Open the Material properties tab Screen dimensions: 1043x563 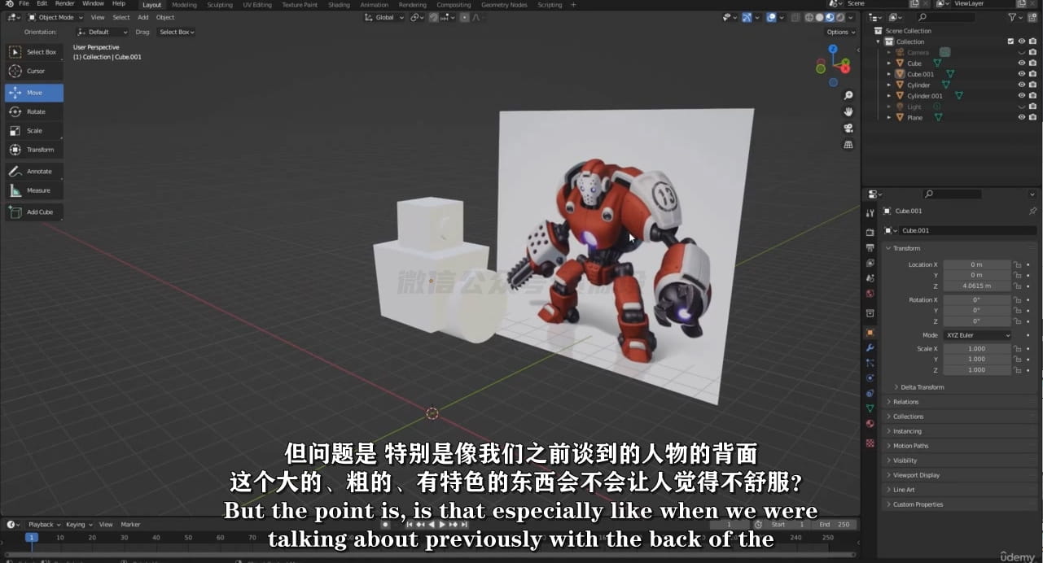870,424
